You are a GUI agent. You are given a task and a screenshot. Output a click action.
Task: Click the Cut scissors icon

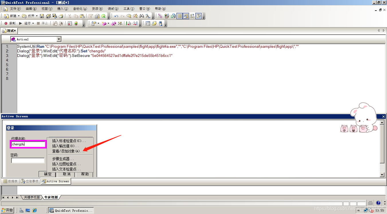pos(70,16)
